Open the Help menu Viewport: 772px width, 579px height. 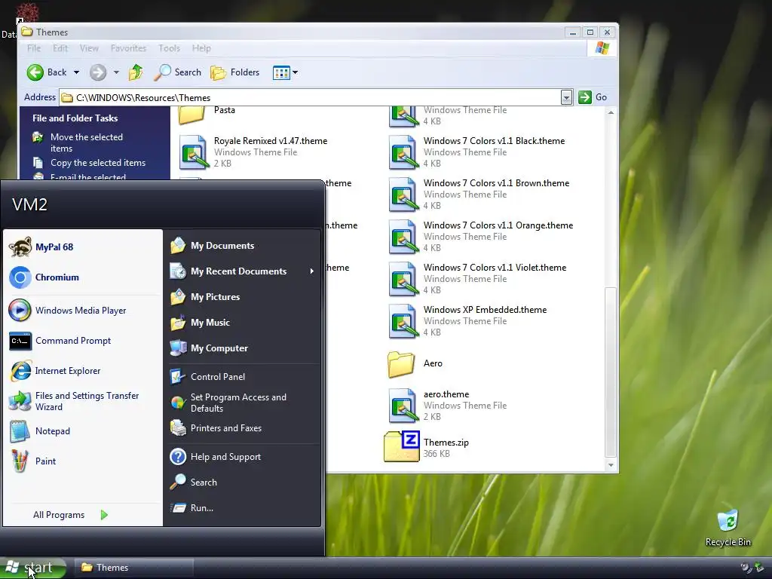201,48
